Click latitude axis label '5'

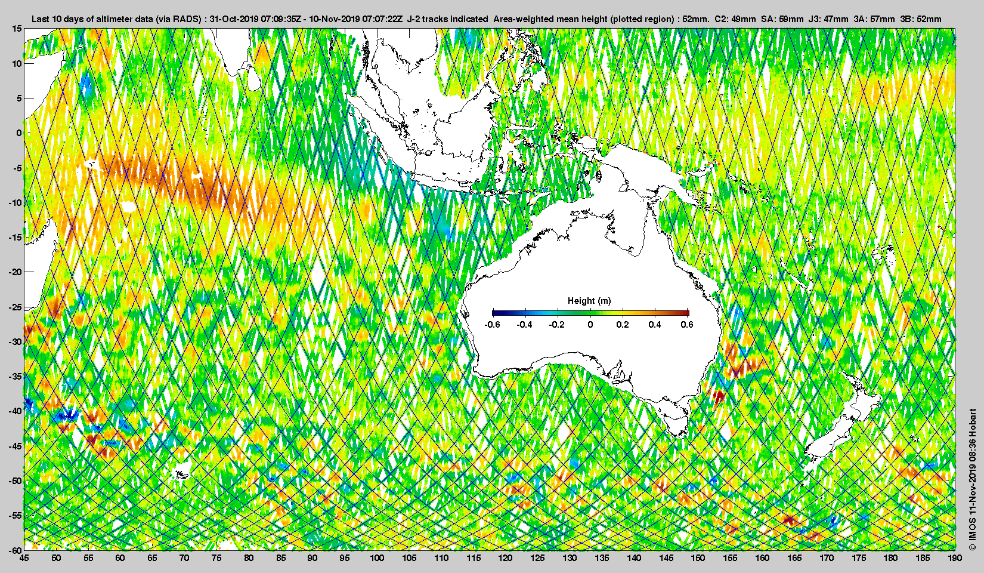[x=19, y=98]
